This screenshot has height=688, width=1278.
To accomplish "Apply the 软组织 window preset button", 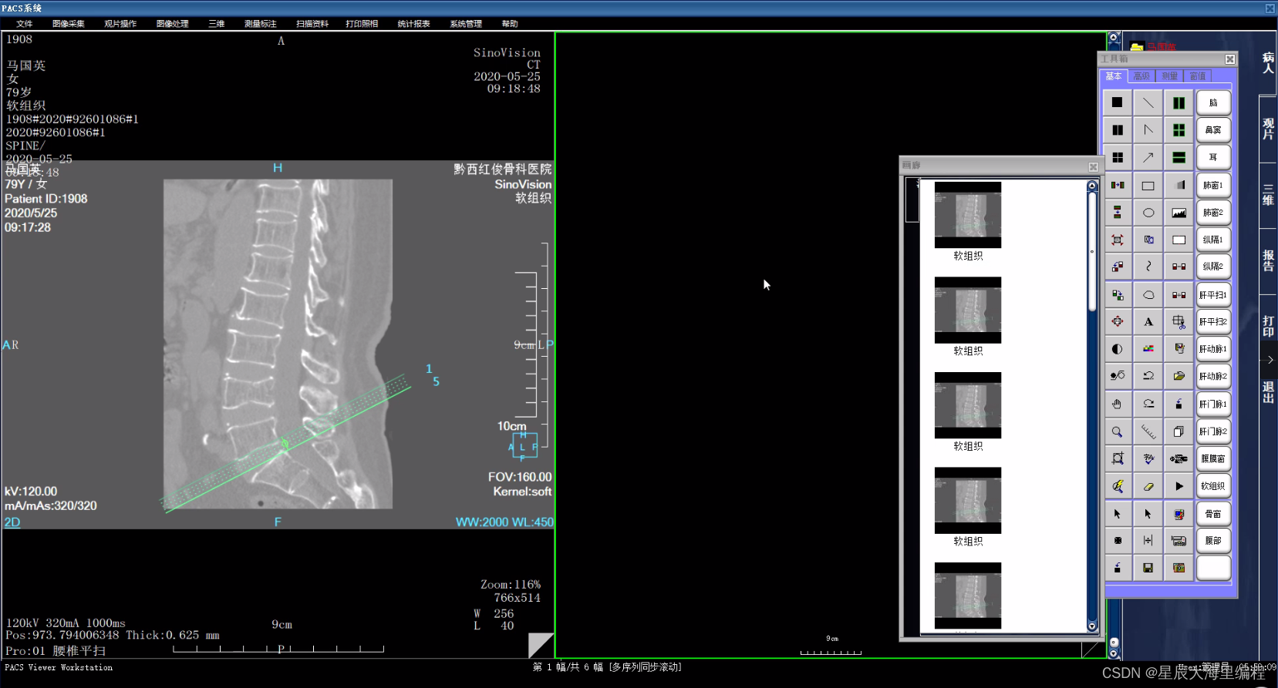I will pyautogui.click(x=1213, y=486).
